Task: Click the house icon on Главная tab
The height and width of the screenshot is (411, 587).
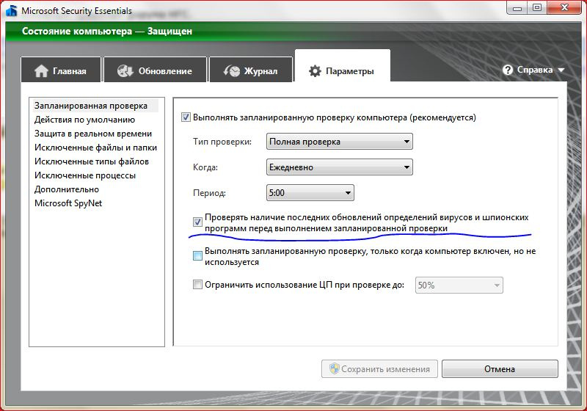Action: pyautogui.click(x=41, y=71)
